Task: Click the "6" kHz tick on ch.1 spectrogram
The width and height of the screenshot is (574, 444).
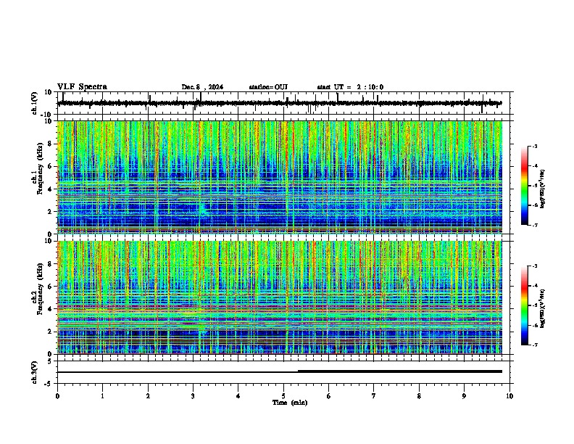Action: coord(50,167)
